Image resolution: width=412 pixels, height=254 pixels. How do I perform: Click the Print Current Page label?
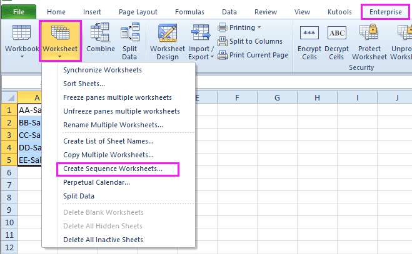pos(259,55)
